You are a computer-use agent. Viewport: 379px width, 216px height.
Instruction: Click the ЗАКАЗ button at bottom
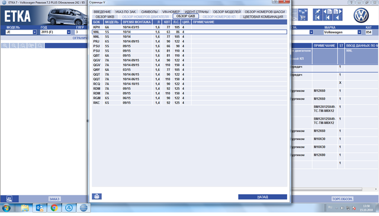pos(54,199)
